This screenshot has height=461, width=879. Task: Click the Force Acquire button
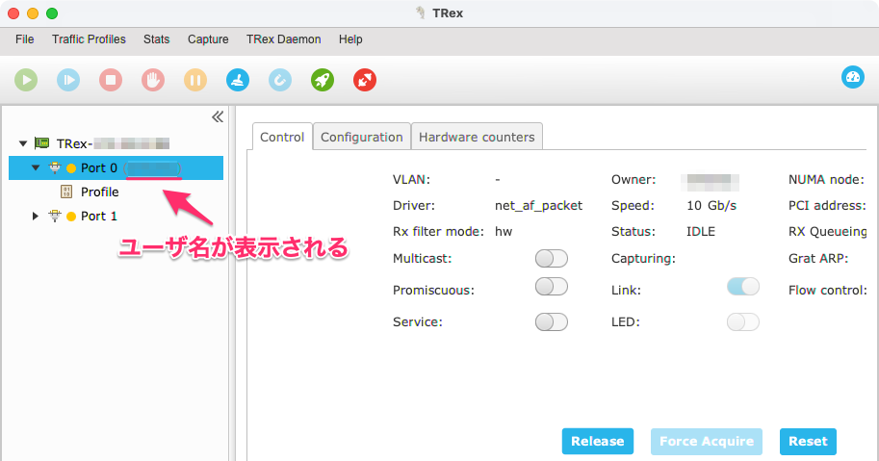click(x=707, y=442)
